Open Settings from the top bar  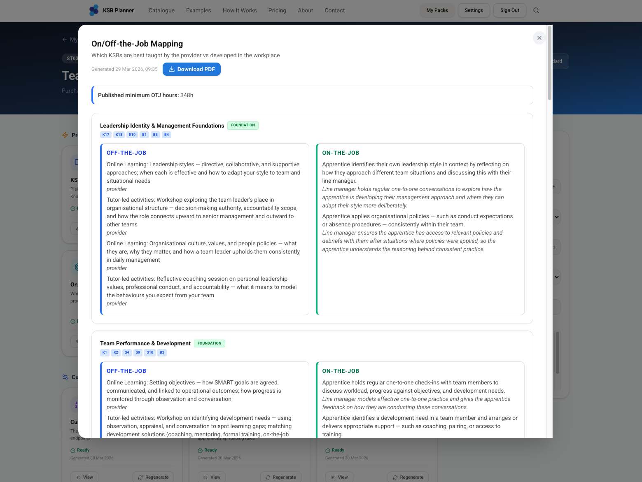pos(474,10)
